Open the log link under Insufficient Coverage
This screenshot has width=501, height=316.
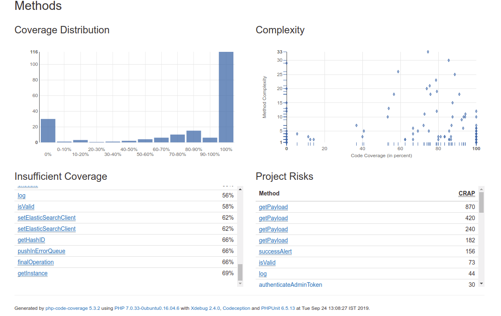click(21, 195)
